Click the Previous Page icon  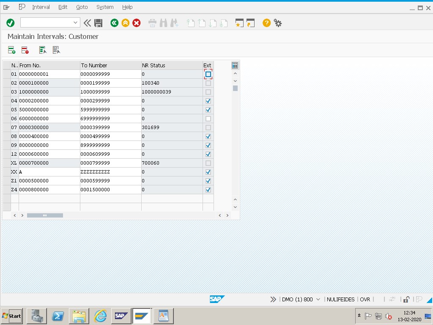[x=202, y=23]
